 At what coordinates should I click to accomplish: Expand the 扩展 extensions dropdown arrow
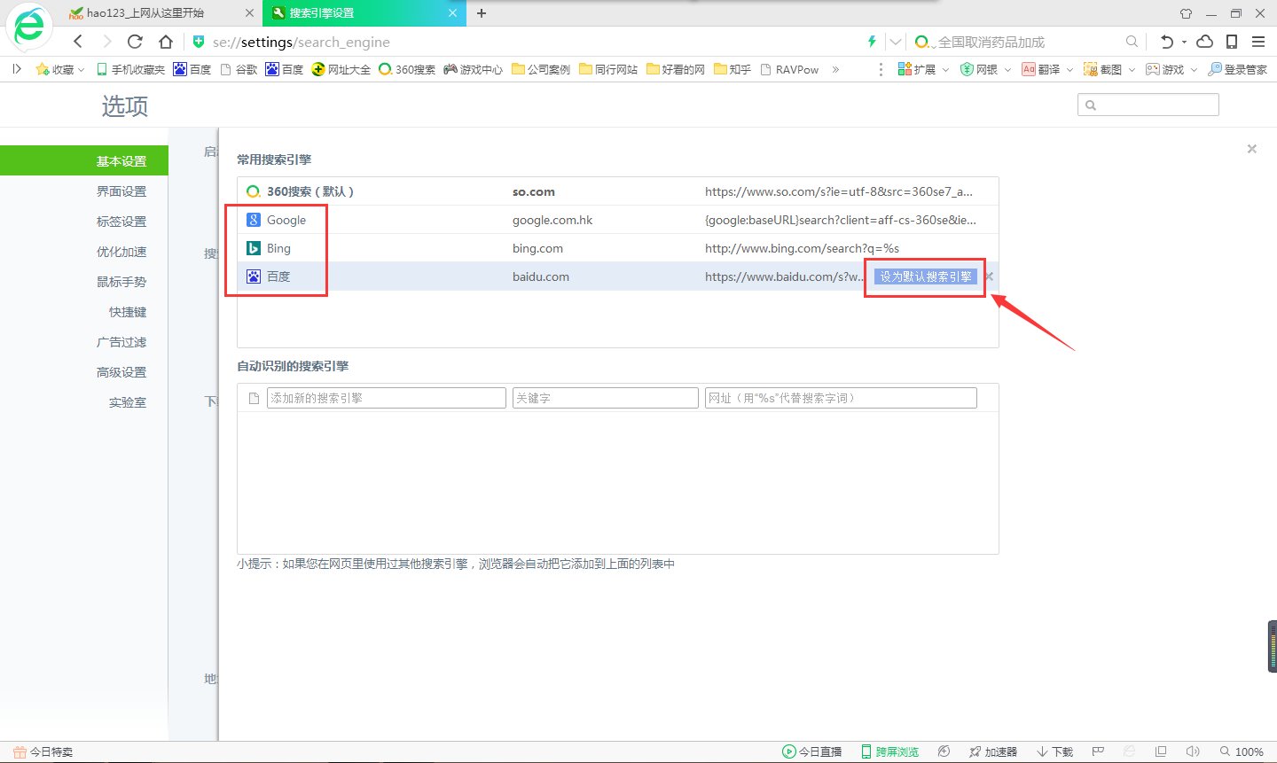click(945, 69)
